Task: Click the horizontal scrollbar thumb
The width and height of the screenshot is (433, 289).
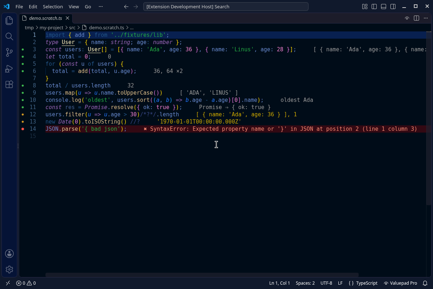Action: click(202, 275)
